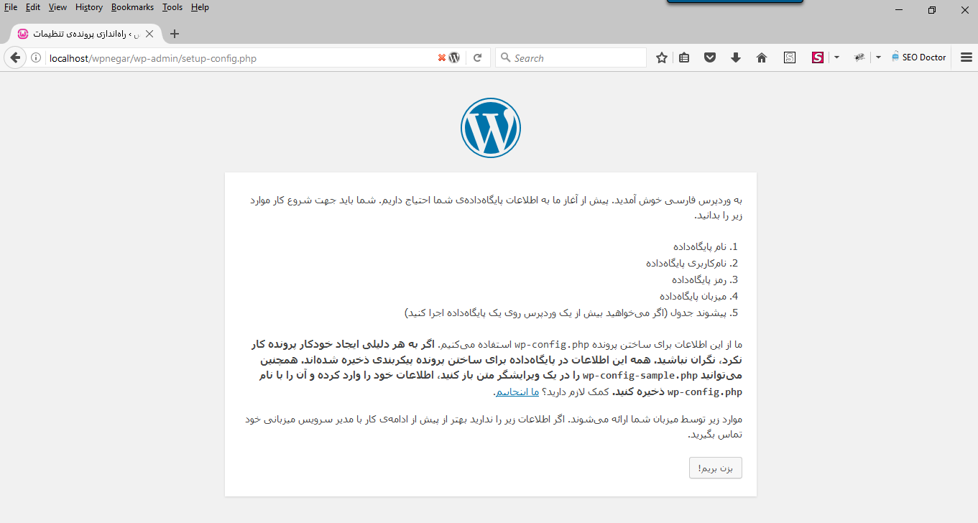Go to the browser home page
This screenshot has height=523, width=978.
pyautogui.click(x=762, y=58)
